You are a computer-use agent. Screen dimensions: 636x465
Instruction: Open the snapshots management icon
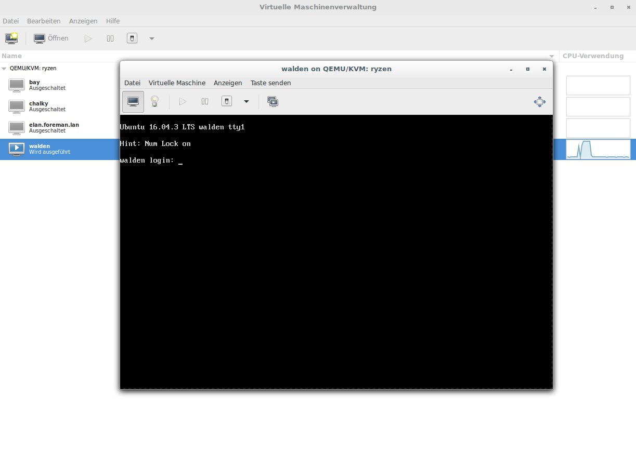tap(272, 102)
